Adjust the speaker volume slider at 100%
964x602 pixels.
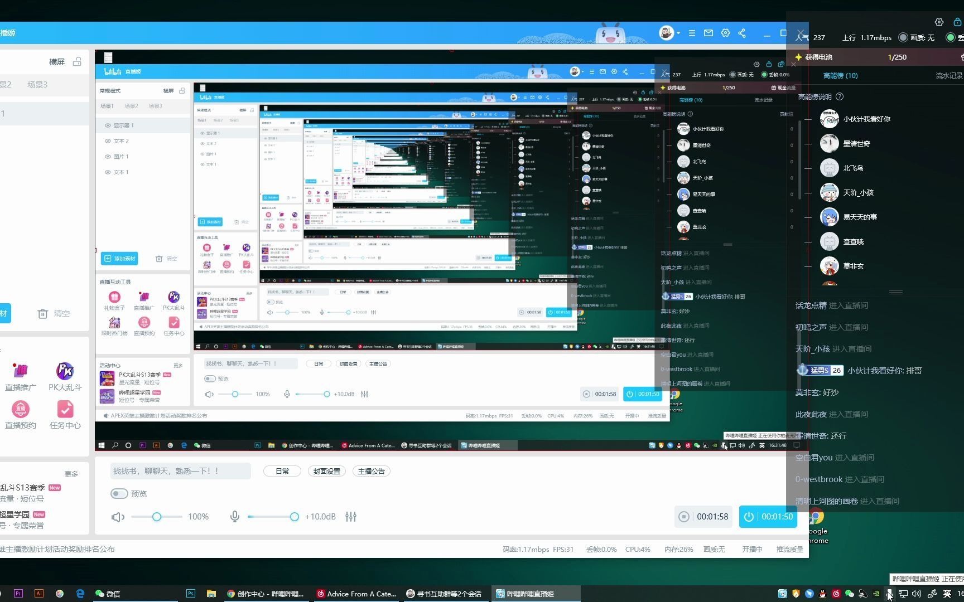[x=157, y=517]
